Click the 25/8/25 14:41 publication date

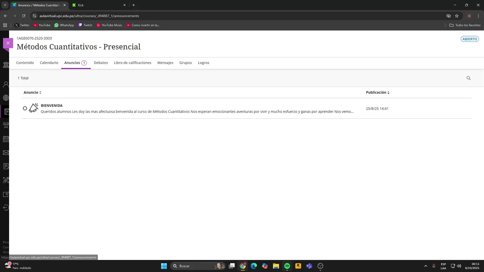(377, 108)
